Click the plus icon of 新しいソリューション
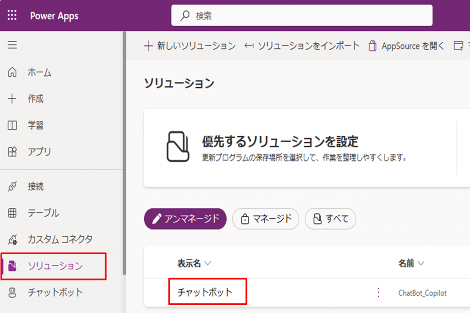The width and height of the screenshot is (470, 313). coord(148,46)
